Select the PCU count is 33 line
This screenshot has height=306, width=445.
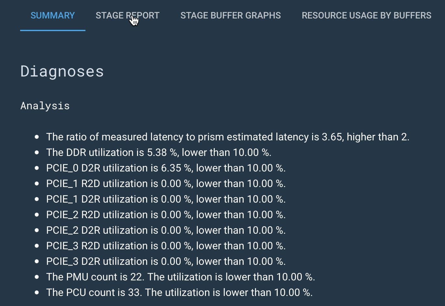point(179,293)
